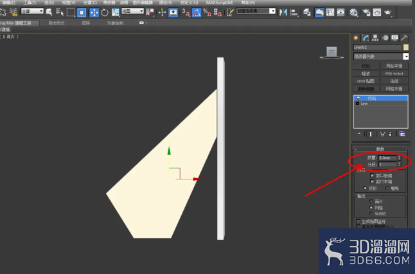Click Remove Modifier from stack icon
This screenshot has height=274, width=415.
click(391, 134)
